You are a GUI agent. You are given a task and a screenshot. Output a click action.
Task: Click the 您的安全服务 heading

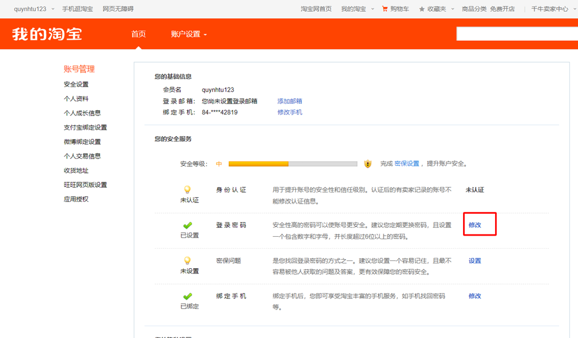pos(173,139)
